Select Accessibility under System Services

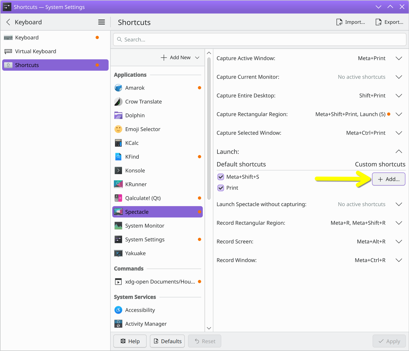tap(157, 310)
